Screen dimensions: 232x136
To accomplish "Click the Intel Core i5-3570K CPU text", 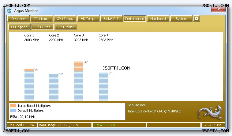I will (154, 111).
